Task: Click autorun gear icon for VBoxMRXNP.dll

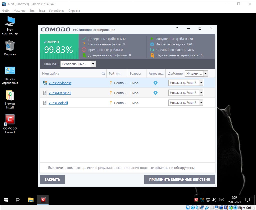Action: click(x=155, y=93)
